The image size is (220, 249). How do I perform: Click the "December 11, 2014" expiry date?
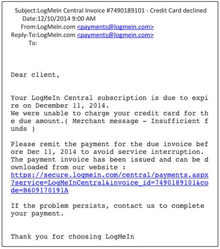(70, 106)
